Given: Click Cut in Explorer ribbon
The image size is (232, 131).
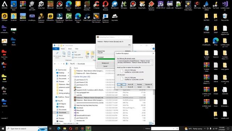Looking at the screenshot, I should tap(74, 52).
